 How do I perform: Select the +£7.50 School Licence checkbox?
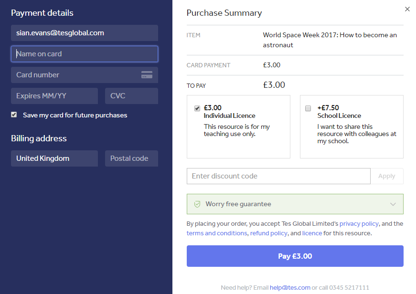click(x=308, y=108)
